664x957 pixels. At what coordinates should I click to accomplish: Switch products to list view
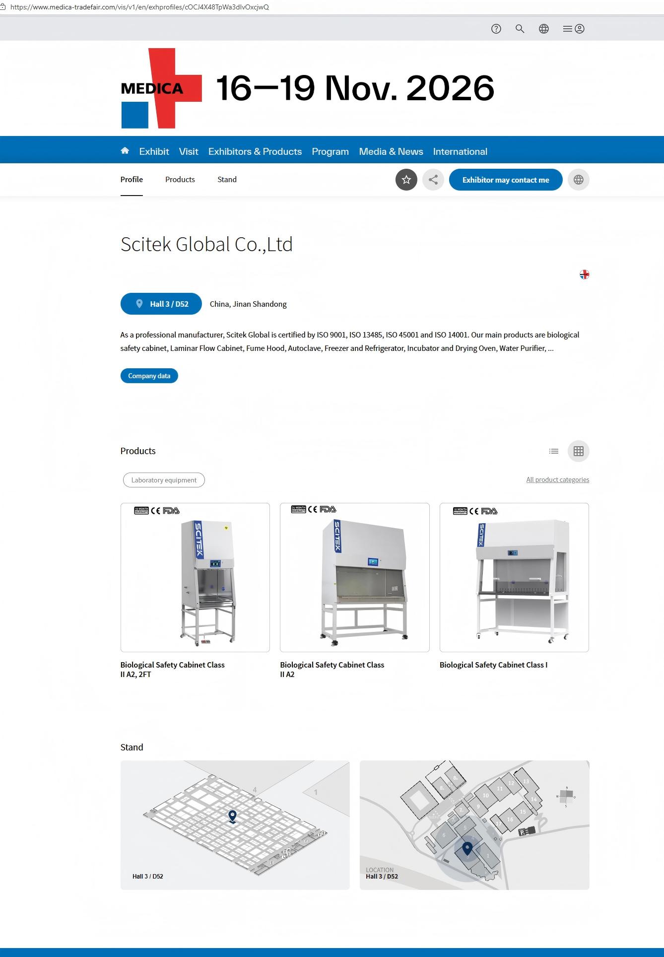[x=554, y=451]
